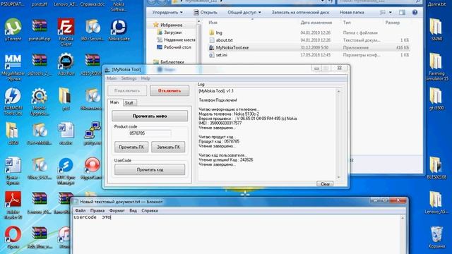Toggle Explorer preview pane icon
The height and width of the screenshot is (254, 452).
pos(402,13)
